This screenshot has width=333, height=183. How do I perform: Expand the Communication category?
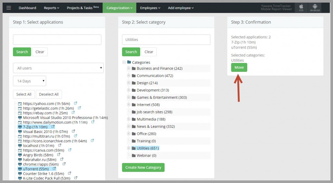click(x=128, y=76)
